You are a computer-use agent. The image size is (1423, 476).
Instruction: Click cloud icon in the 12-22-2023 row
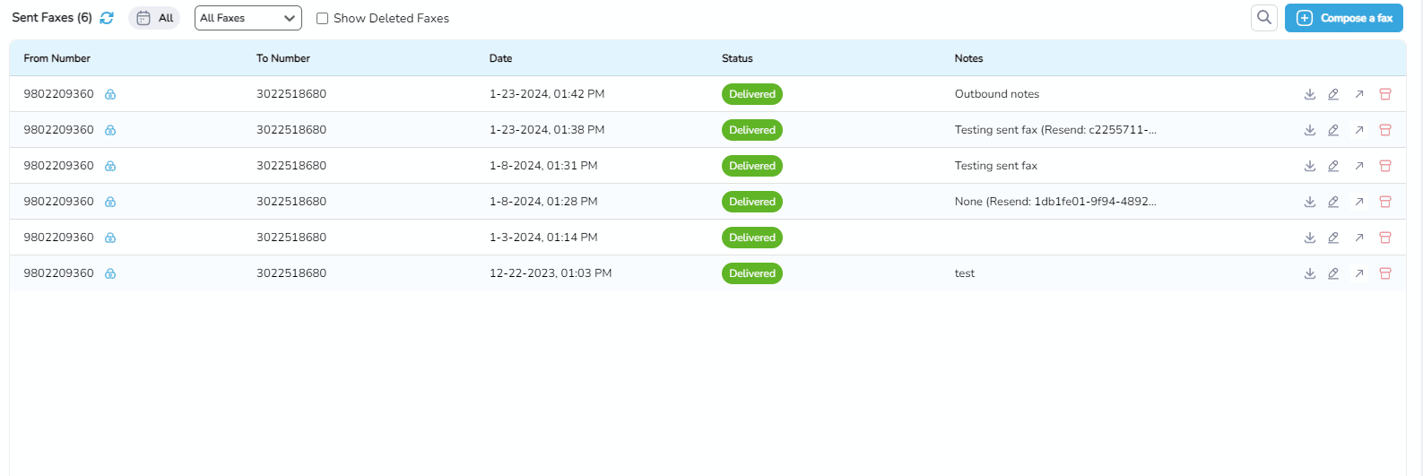coord(110,273)
